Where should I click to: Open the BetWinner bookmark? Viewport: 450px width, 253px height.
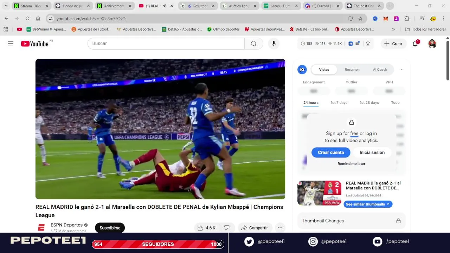tap(46, 29)
